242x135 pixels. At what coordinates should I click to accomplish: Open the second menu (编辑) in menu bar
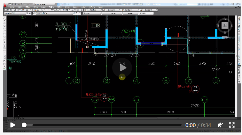[20, 7]
